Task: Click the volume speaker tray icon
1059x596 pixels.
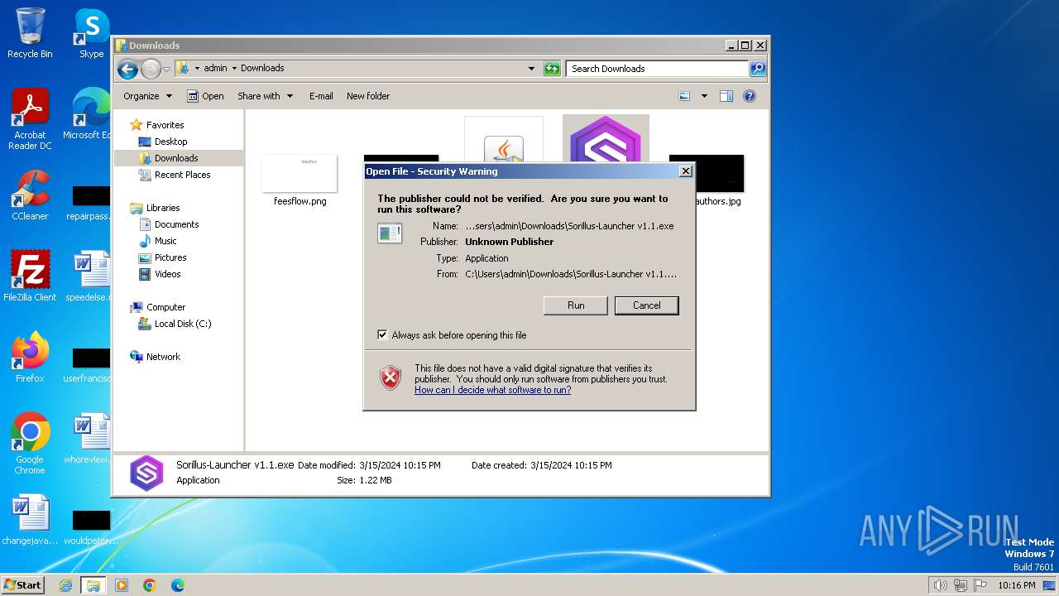Action: (x=941, y=585)
